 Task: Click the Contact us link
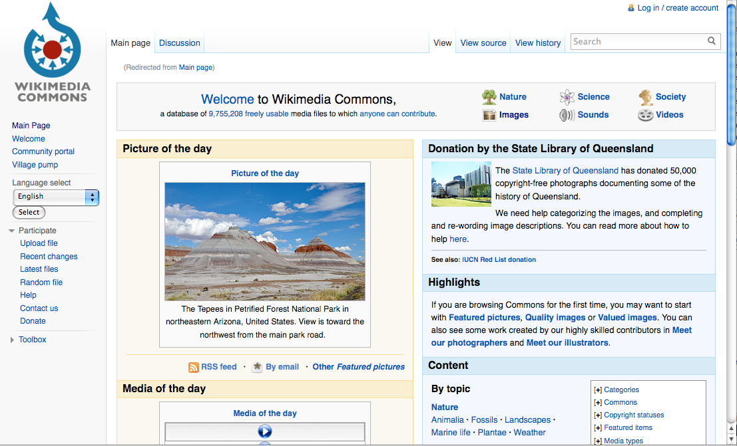39,308
